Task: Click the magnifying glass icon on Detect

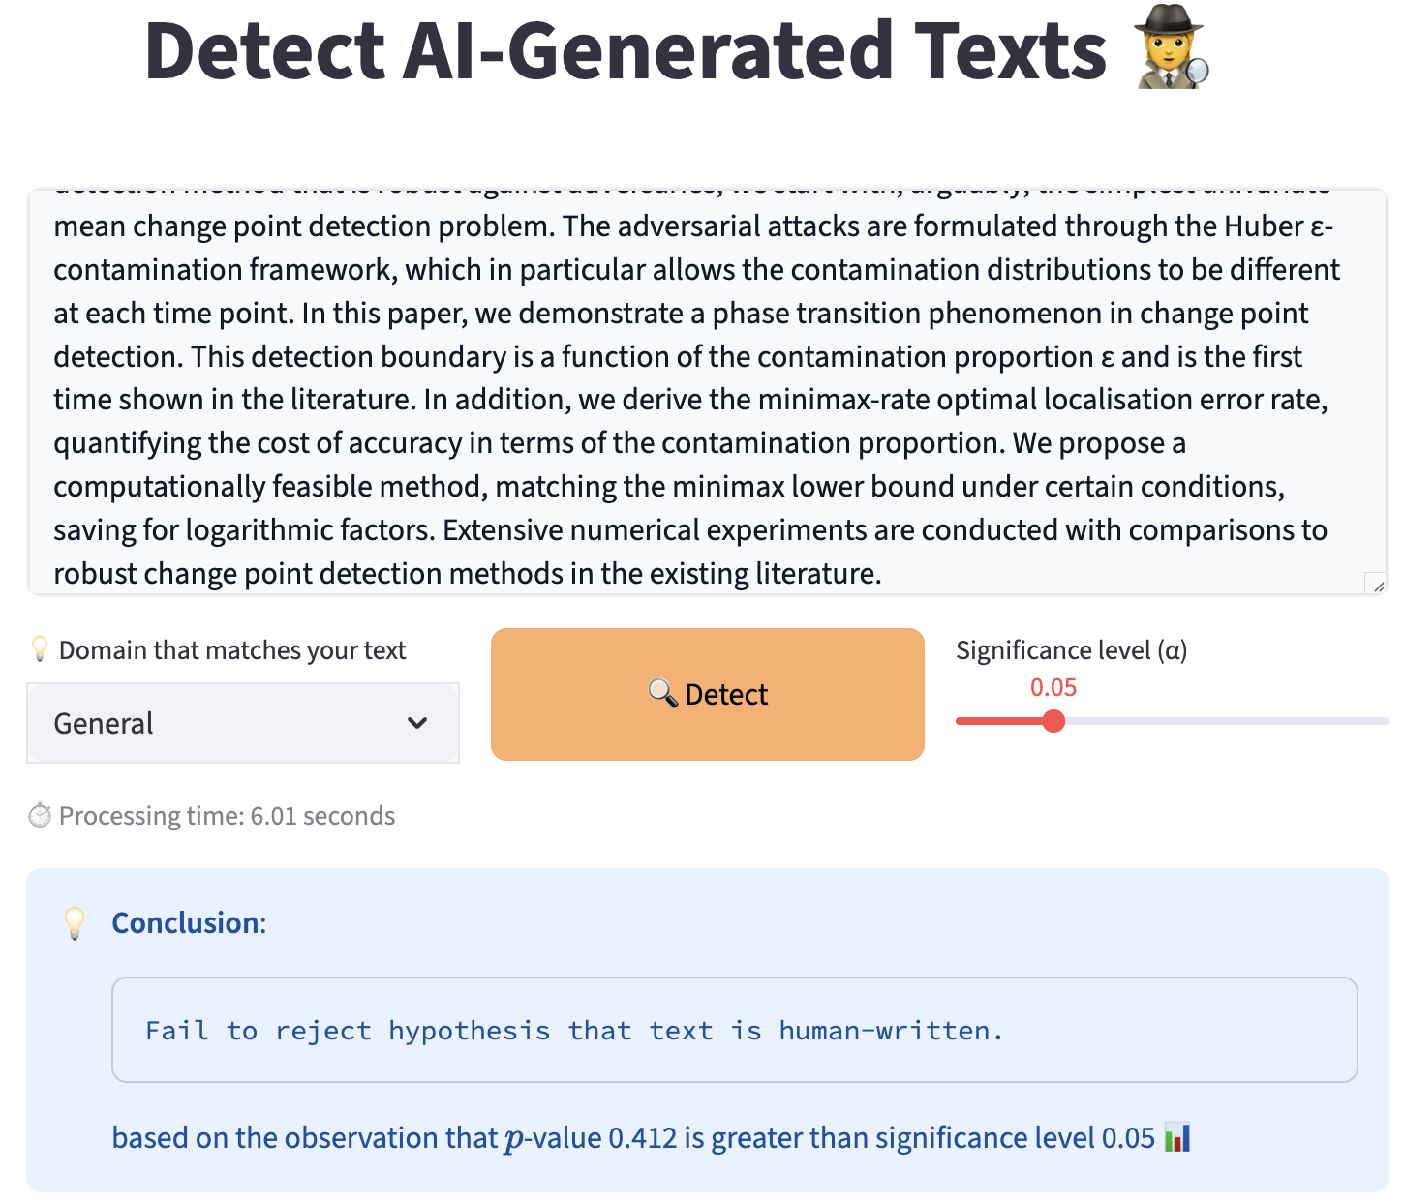Action: (662, 693)
